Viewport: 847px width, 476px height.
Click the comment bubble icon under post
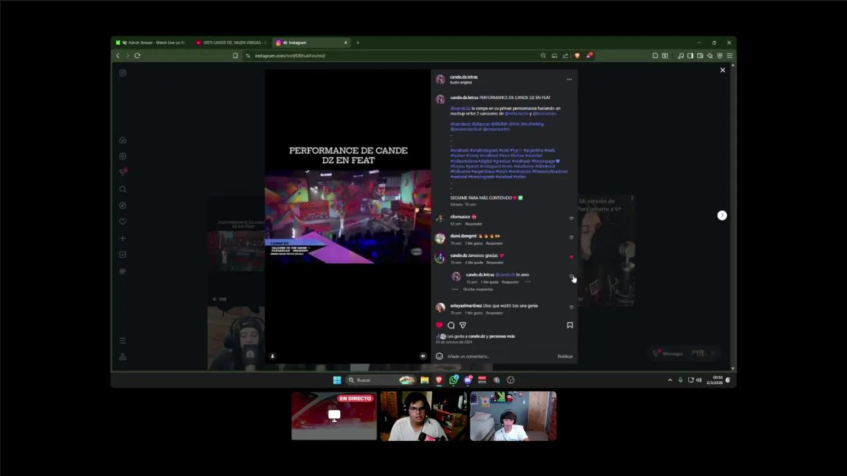(x=451, y=325)
